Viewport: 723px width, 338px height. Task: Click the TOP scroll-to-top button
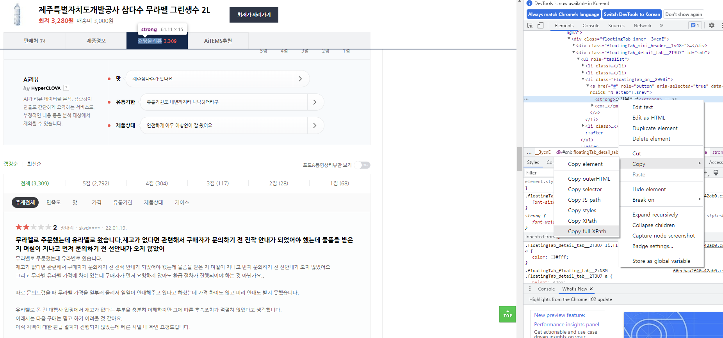coord(508,314)
